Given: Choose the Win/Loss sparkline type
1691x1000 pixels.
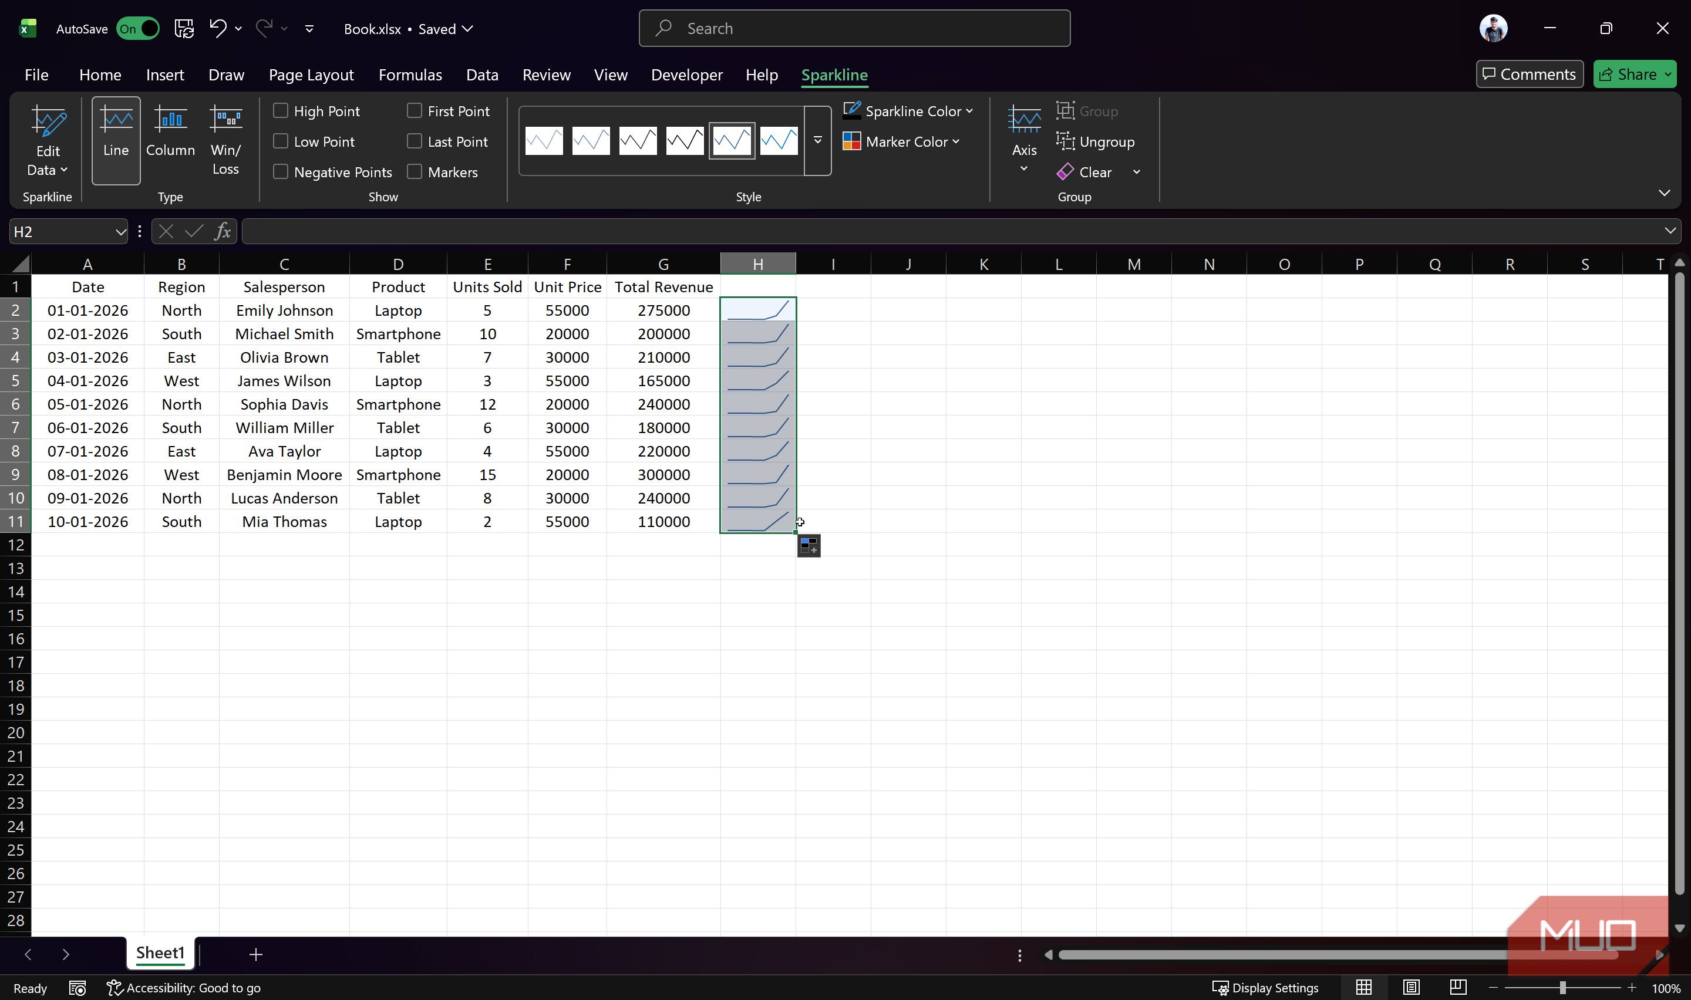Looking at the screenshot, I should (x=225, y=140).
